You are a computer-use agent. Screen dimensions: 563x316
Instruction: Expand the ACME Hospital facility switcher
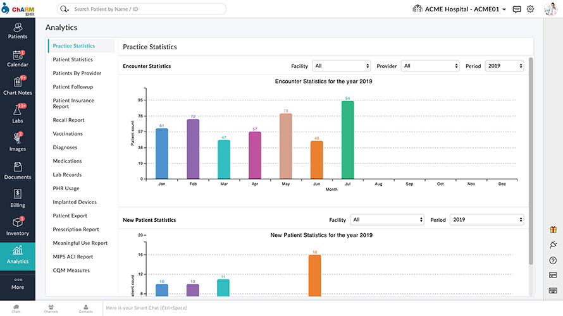466,9
